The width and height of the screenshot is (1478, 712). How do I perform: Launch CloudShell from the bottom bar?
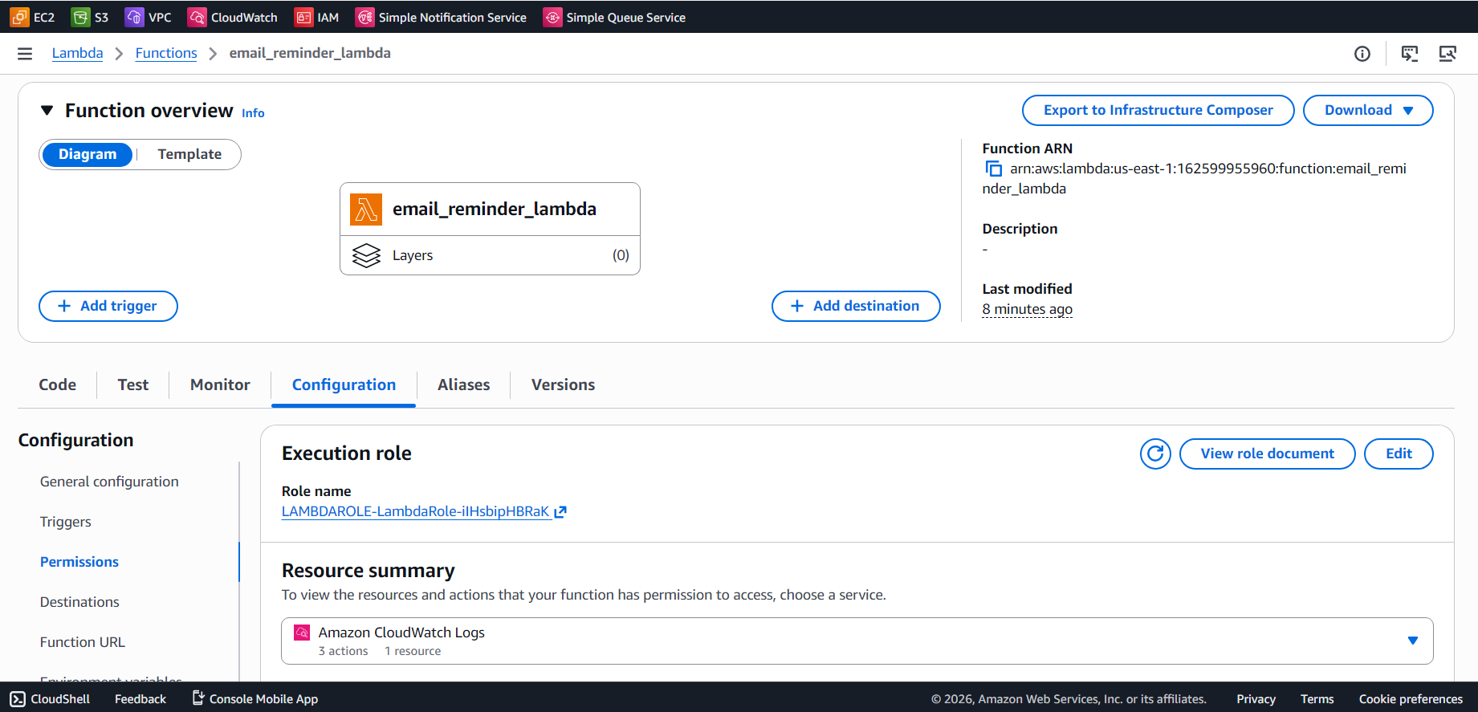(x=51, y=698)
